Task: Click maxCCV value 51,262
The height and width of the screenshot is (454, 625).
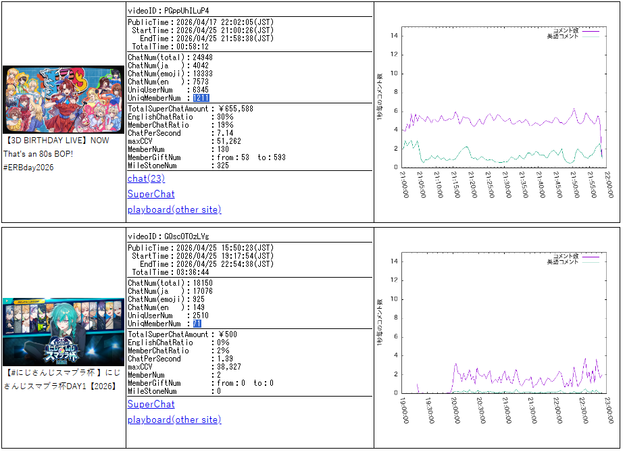Action: (x=229, y=141)
